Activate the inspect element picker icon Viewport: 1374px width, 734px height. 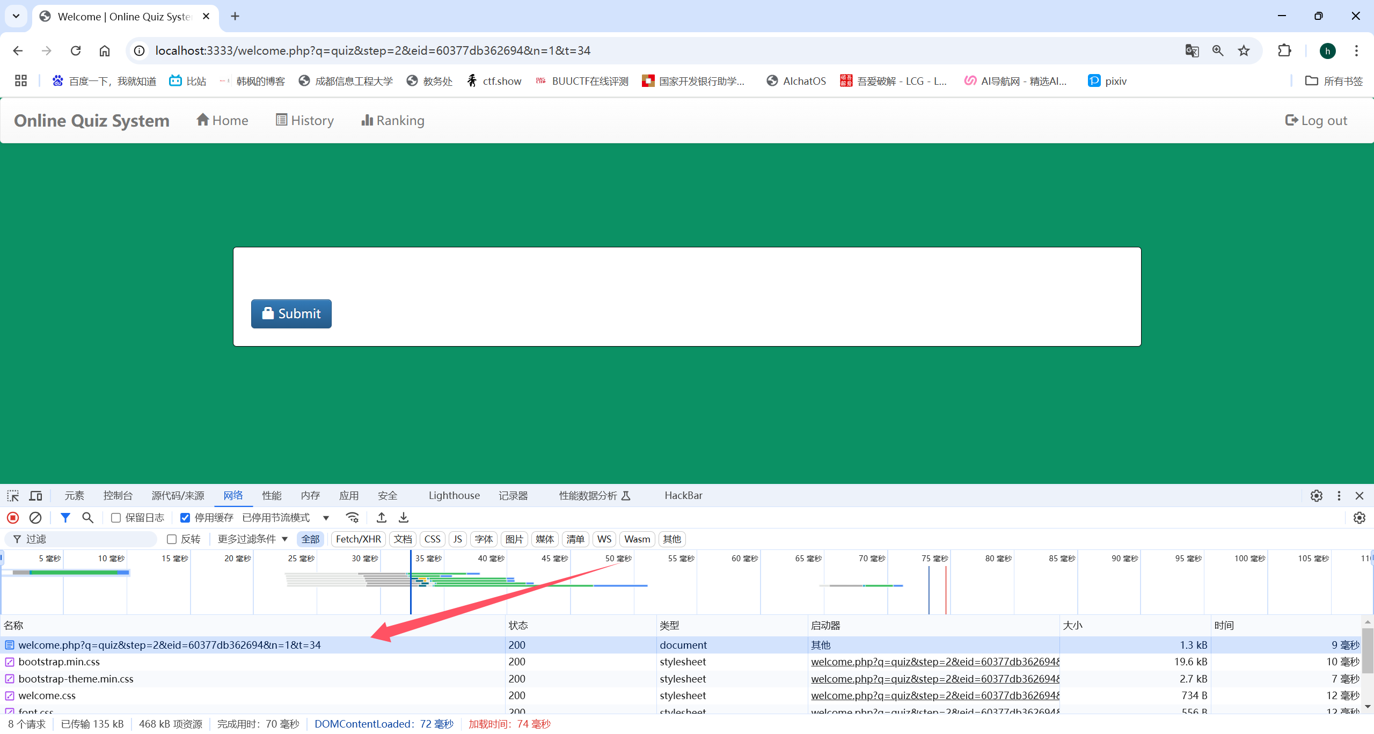click(13, 496)
